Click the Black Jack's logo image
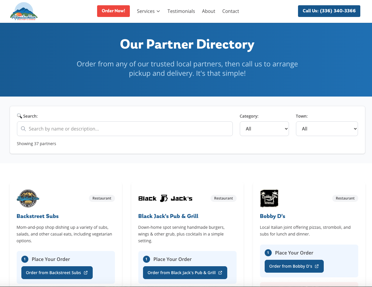This screenshot has height=287, width=372. click(x=165, y=198)
